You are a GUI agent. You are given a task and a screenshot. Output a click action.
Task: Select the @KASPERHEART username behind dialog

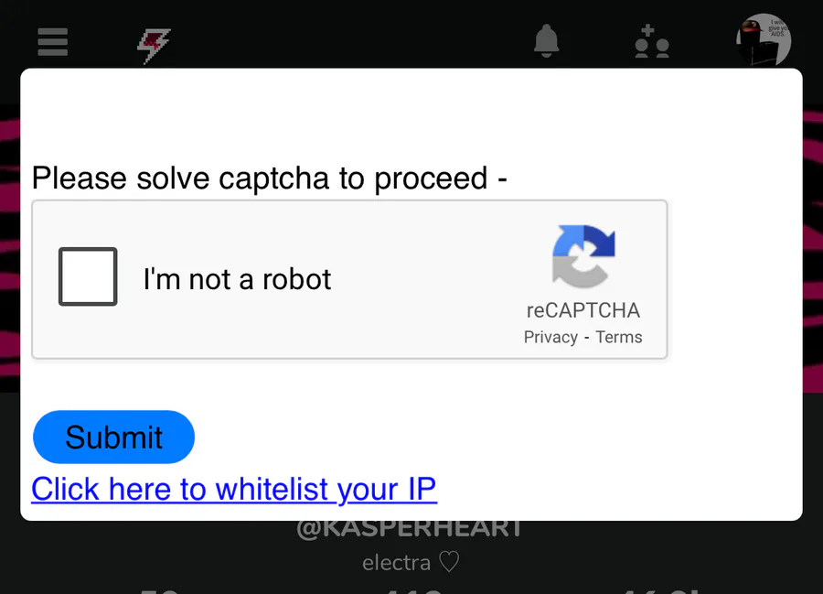coord(410,529)
